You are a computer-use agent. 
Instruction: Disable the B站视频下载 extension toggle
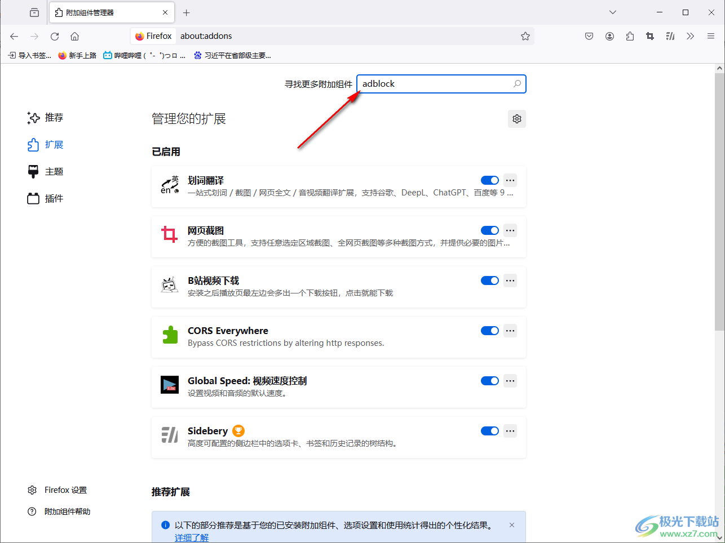coord(490,281)
